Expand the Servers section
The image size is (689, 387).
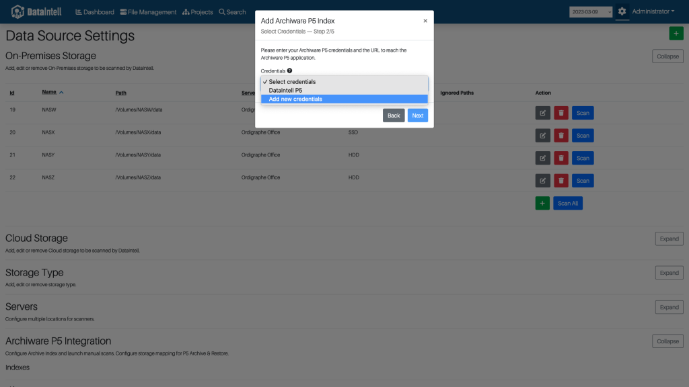pos(669,307)
